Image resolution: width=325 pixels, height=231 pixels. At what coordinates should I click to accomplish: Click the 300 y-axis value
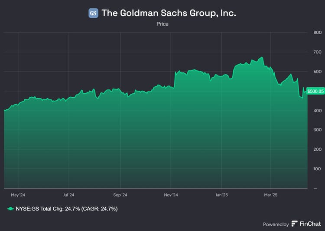pos(317,130)
